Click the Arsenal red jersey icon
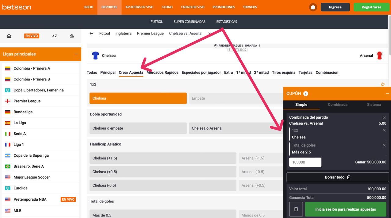The width and height of the screenshot is (391, 218). [379, 55]
